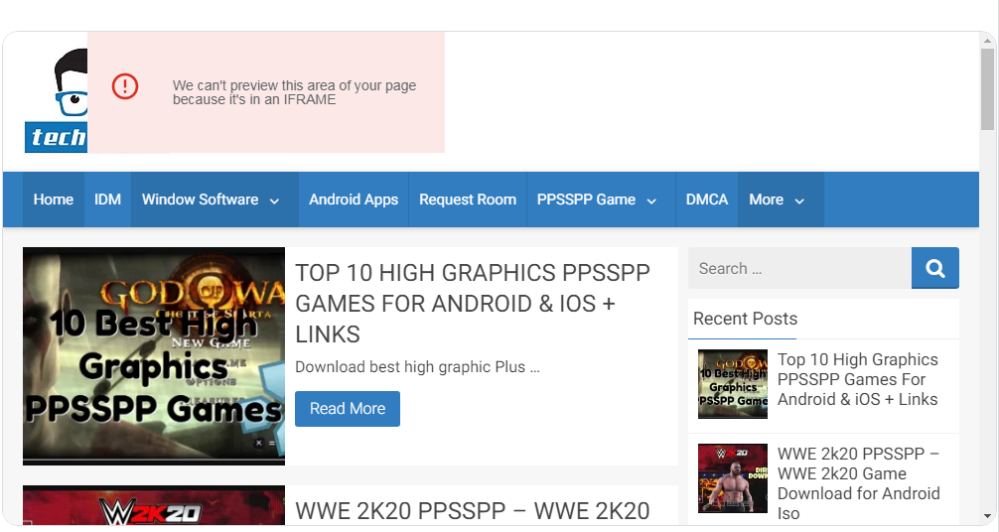The height and width of the screenshot is (532, 999).
Task: Click the Read More button
Action: point(348,408)
